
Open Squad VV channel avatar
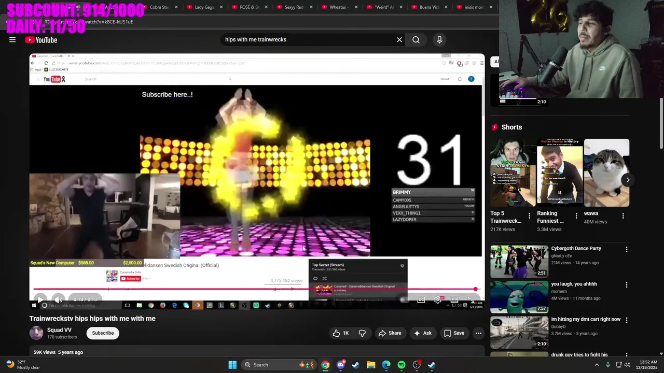pyautogui.click(x=36, y=333)
